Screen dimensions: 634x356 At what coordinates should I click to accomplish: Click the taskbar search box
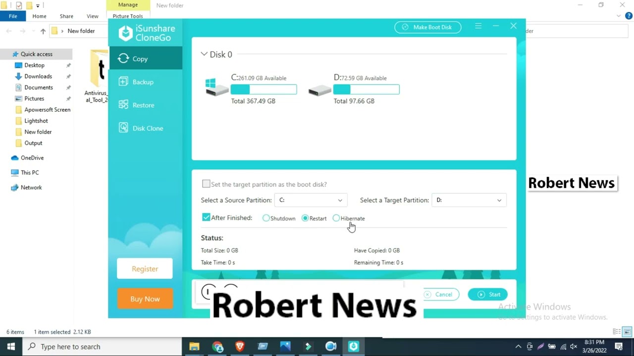pyautogui.click(x=103, y=347)
